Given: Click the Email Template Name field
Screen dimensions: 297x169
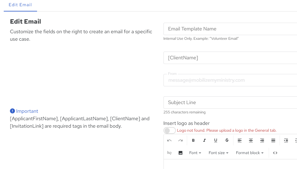Looking at the screenshot, I should coord(230,29).
